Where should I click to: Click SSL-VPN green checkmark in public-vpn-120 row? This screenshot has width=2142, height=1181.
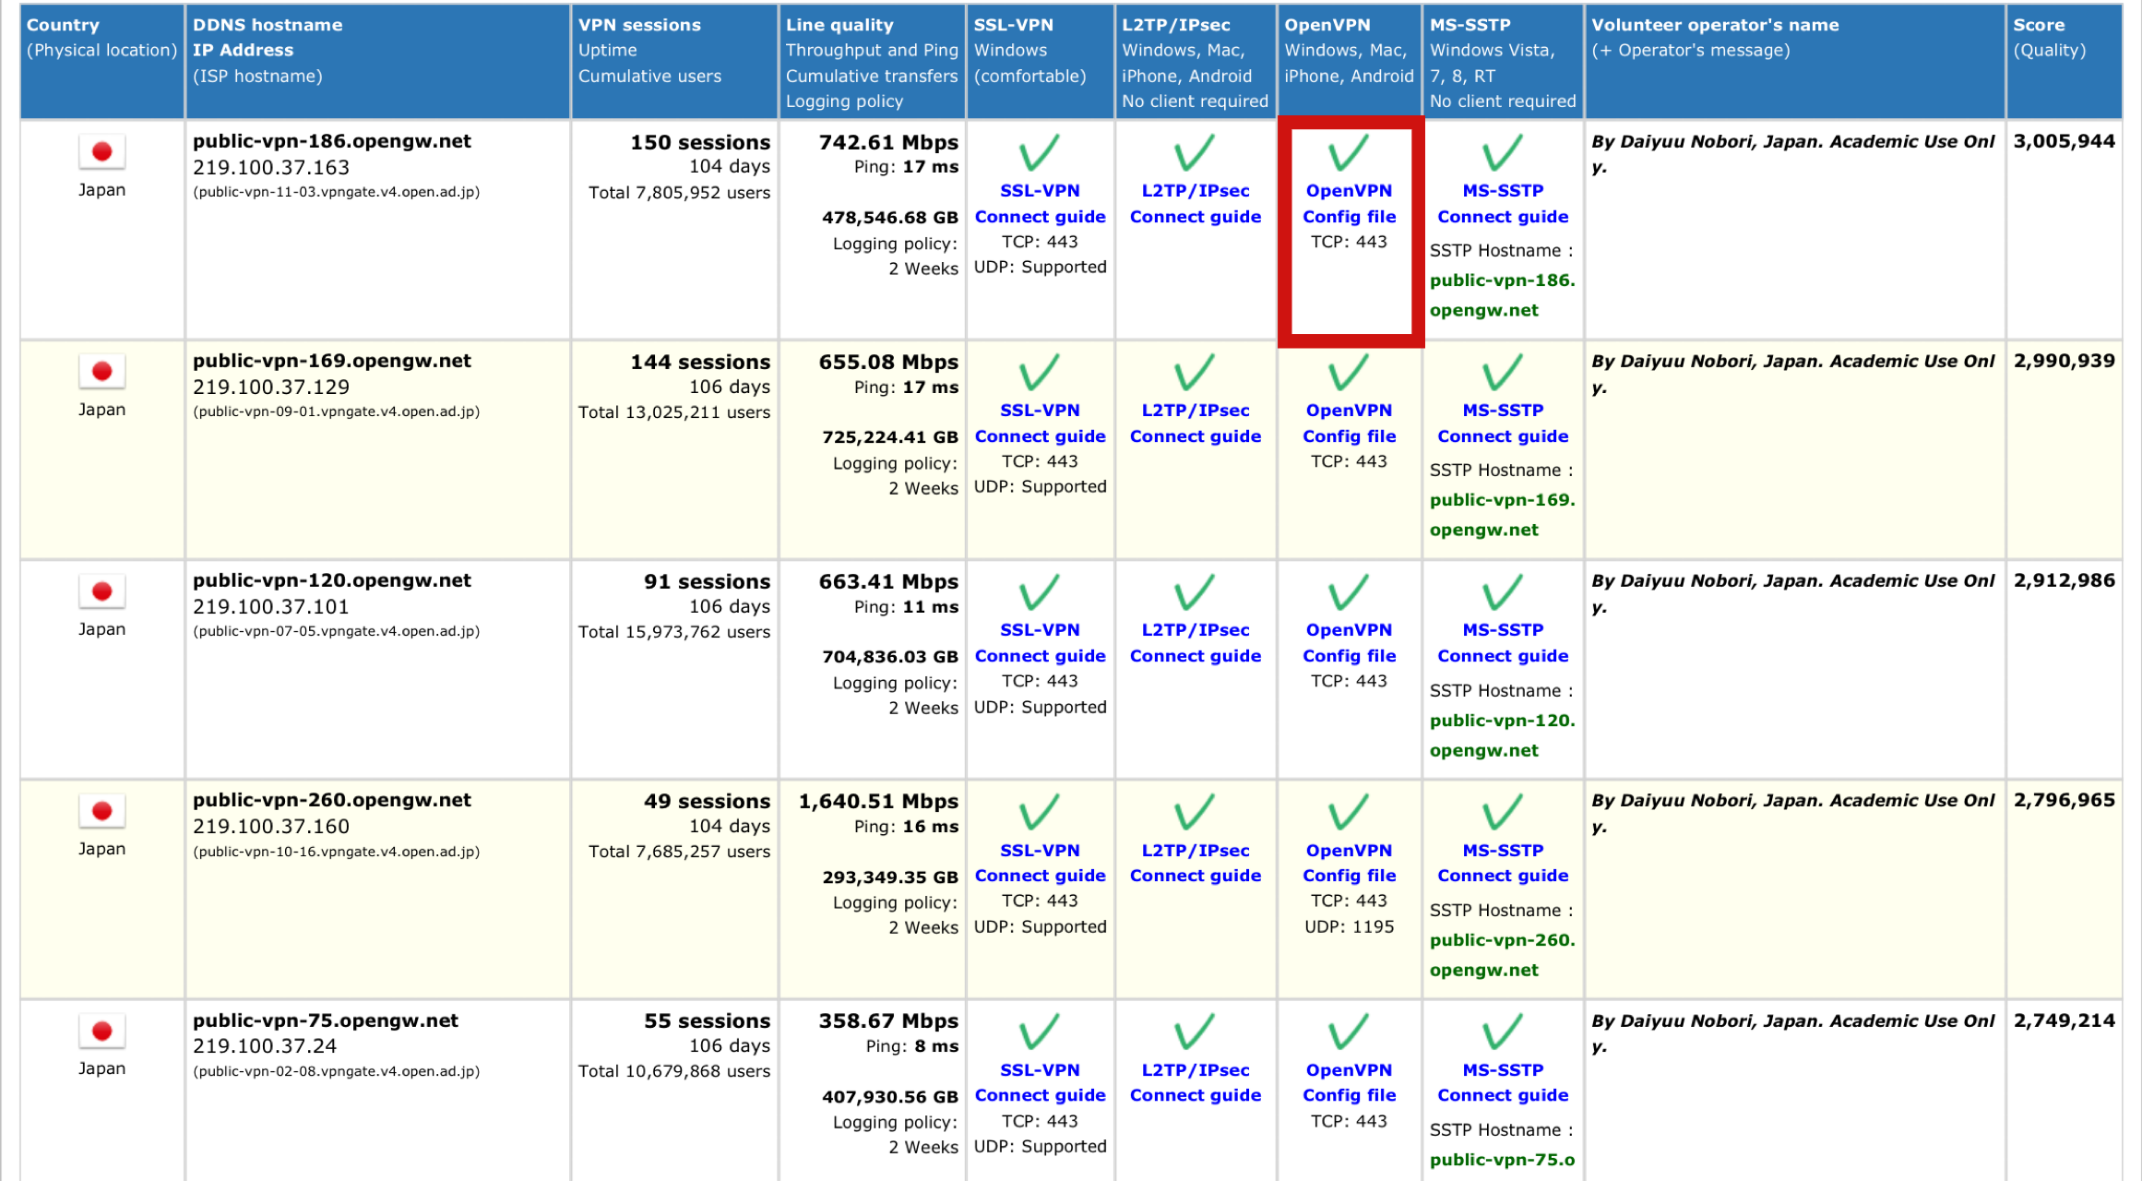1040,593
